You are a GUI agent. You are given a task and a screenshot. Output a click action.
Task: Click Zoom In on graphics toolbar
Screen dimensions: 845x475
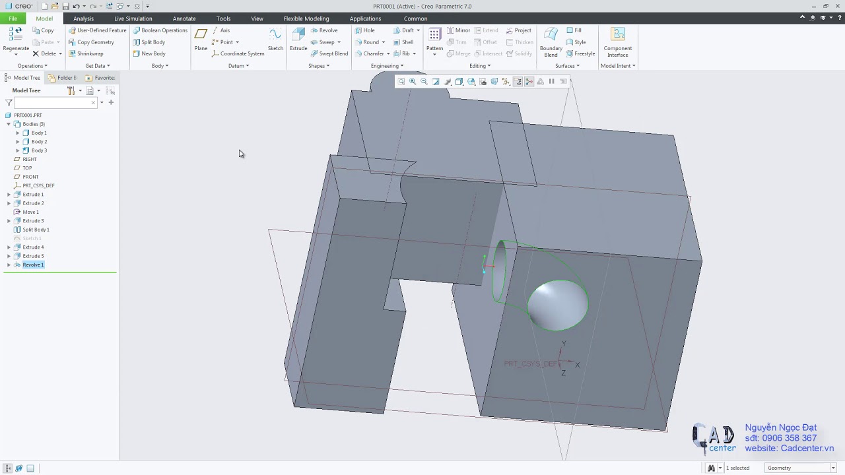pos(413,81)
